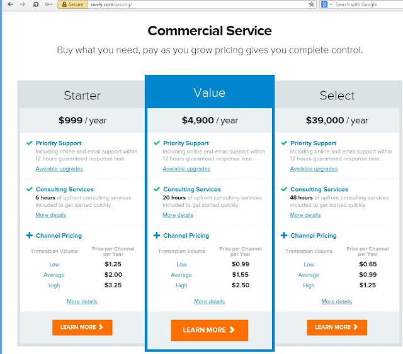Open More details under Value Consulting Services

point(178,215)
